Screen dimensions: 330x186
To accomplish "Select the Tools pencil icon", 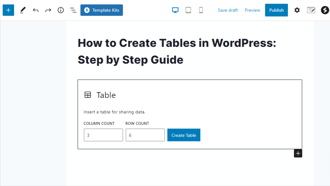I will (23, 10).
